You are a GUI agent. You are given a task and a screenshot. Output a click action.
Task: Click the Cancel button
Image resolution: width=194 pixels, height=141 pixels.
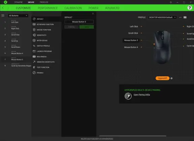(71, 27)
